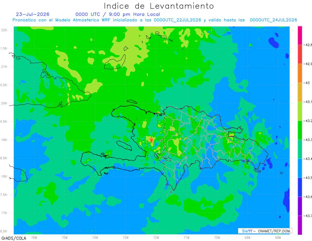Viewport: 312px width, 241px height.
Task: Pick the red swatch below -42.8
Action: pyautogui.click(x=300, y=54)
